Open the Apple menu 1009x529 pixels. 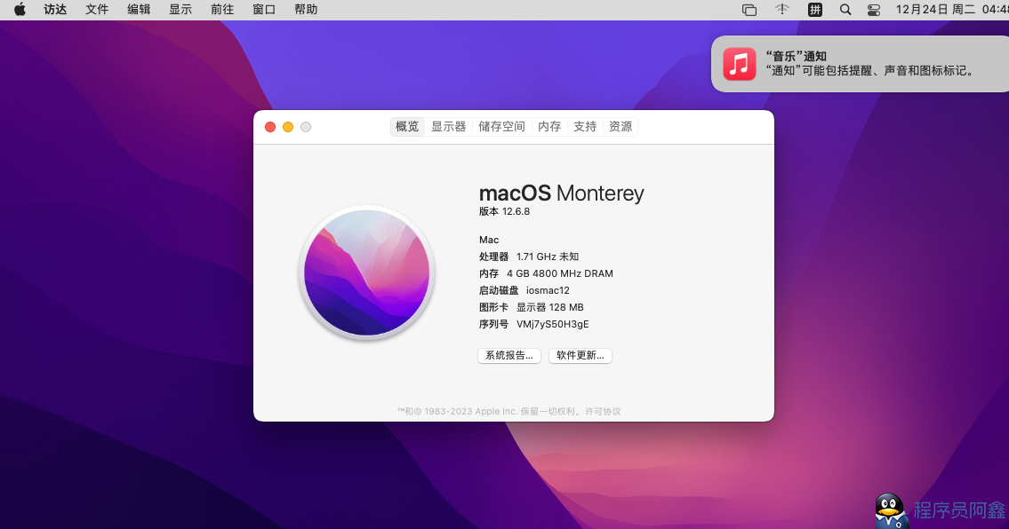point(20,10)
